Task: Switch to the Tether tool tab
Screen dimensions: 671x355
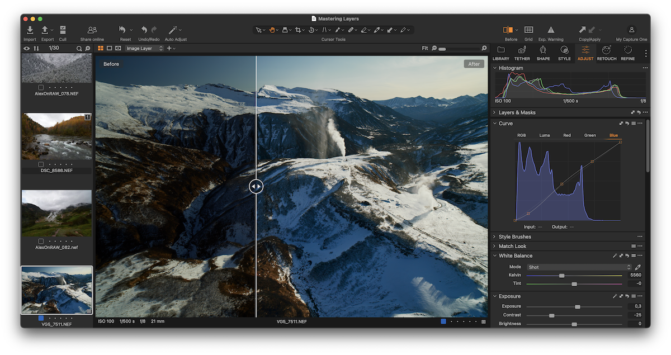Action: point(522,53)
